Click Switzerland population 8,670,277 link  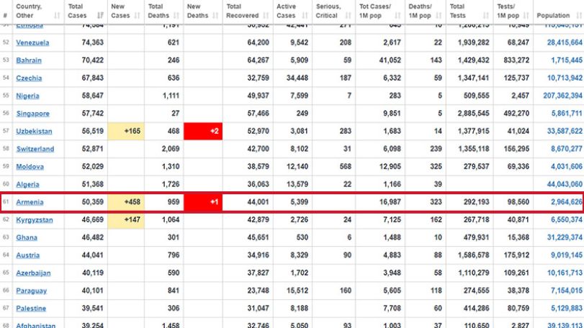click(x=567, y=149)
